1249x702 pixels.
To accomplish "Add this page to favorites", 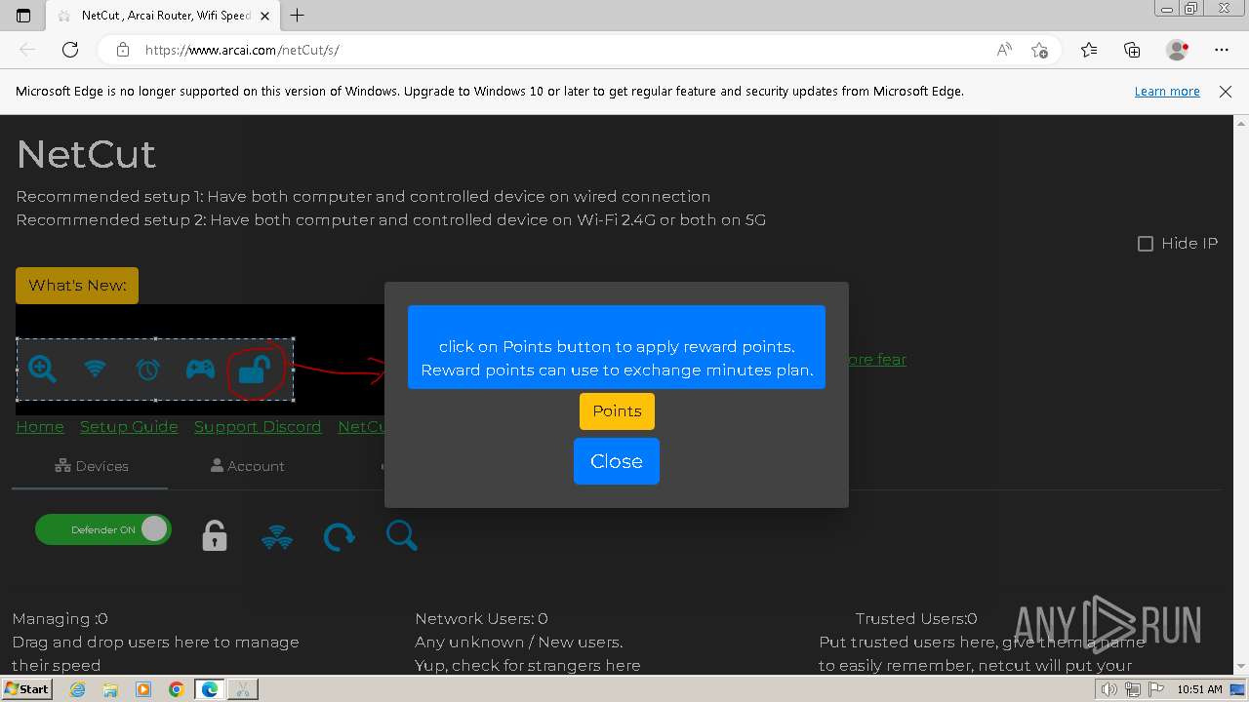I will (1039, 50).
